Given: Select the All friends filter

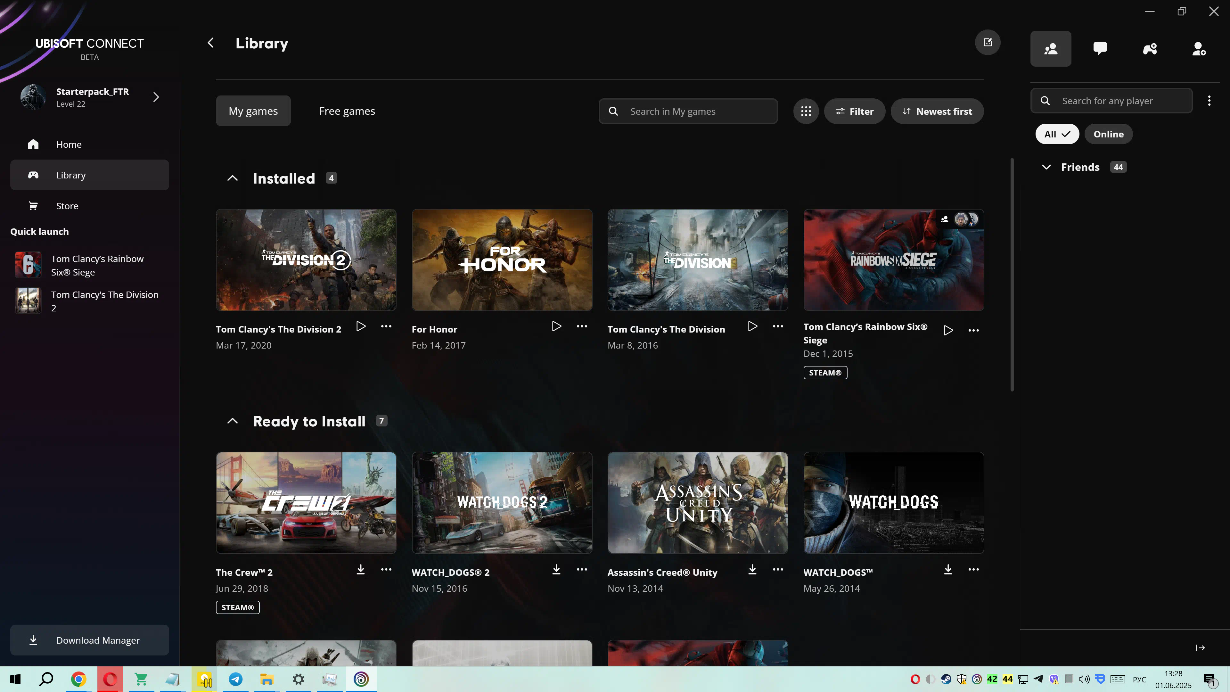Looking at the screenshot, I should point(1057,134).
